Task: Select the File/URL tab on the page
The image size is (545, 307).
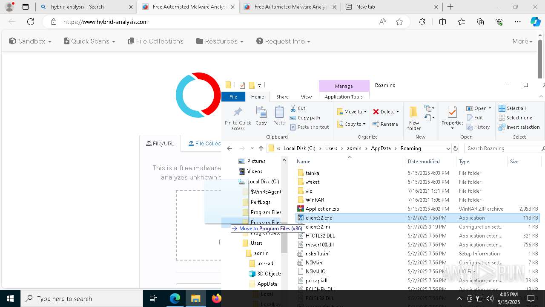Action: [x=160, y=144]
